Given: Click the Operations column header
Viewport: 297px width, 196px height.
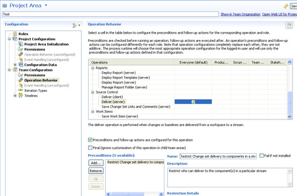Looking at the screenshot, I should (132, 62).
